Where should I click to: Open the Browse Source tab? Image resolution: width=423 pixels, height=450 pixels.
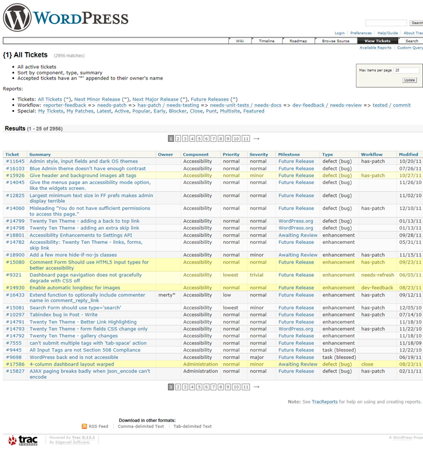tap(336, 41)
